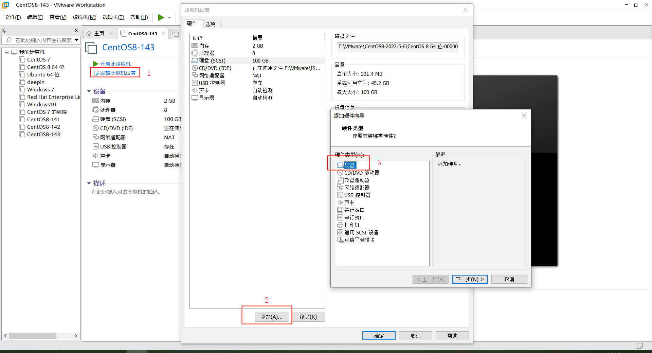
Task: Click the 添加(A)... button
Action: pyautogui.click(x=272, y=317)
